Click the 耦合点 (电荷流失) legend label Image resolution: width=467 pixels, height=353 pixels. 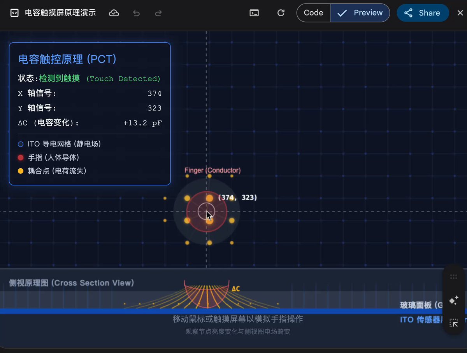click(x=57, y=171)
